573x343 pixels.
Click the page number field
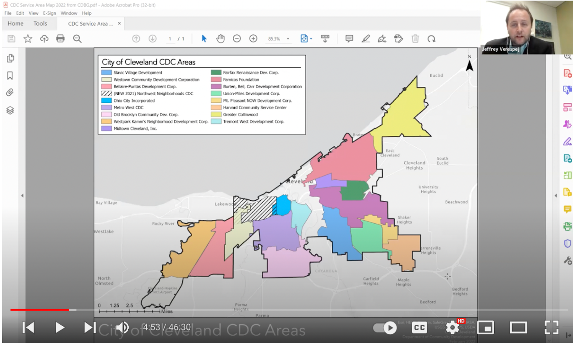pos(170,39)
